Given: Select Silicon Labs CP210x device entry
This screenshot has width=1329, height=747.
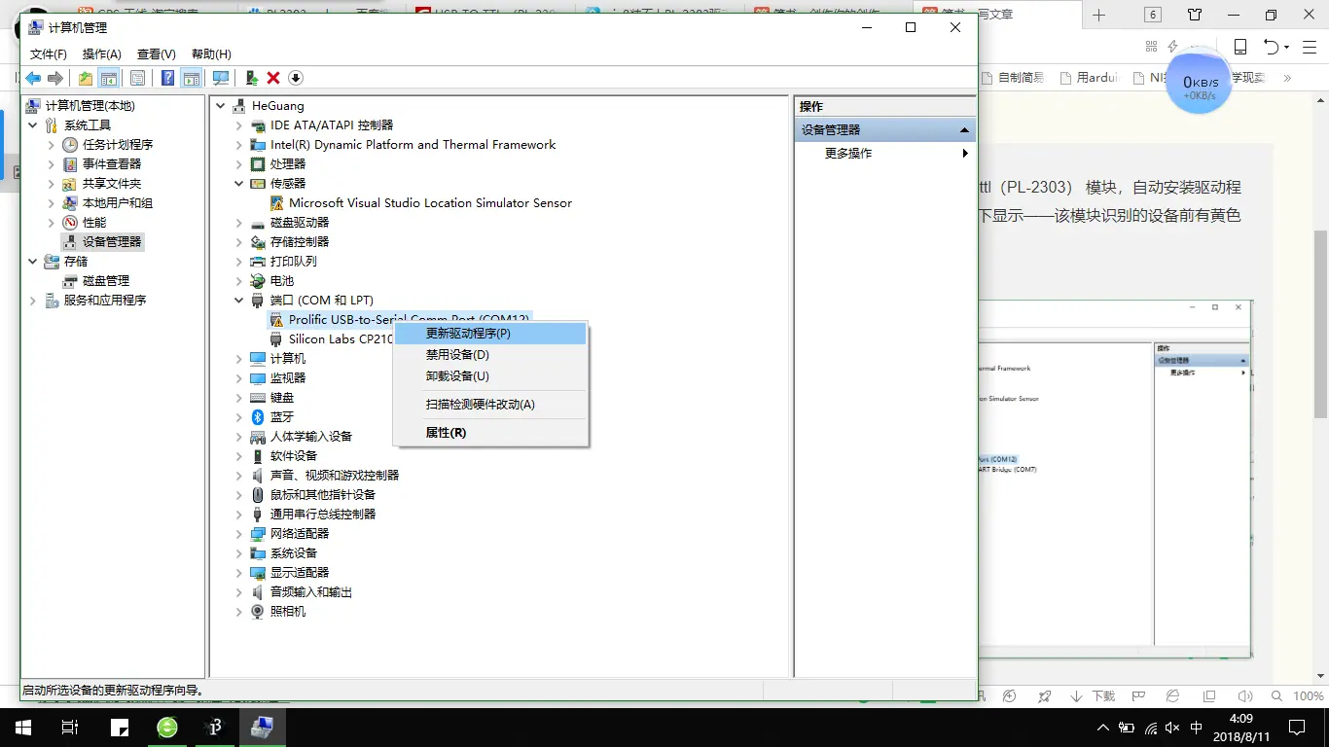Looking at the screenshot, I should pyautogui.click(x=341, y=338).
